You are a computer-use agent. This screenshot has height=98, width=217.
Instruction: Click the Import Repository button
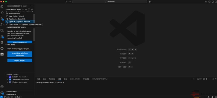tap(20, 42)
